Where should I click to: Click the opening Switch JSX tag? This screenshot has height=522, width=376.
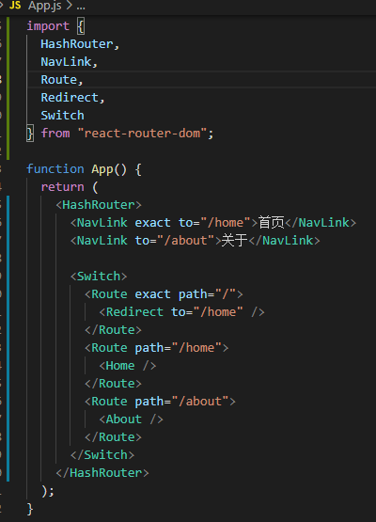[x=99, y=277]
